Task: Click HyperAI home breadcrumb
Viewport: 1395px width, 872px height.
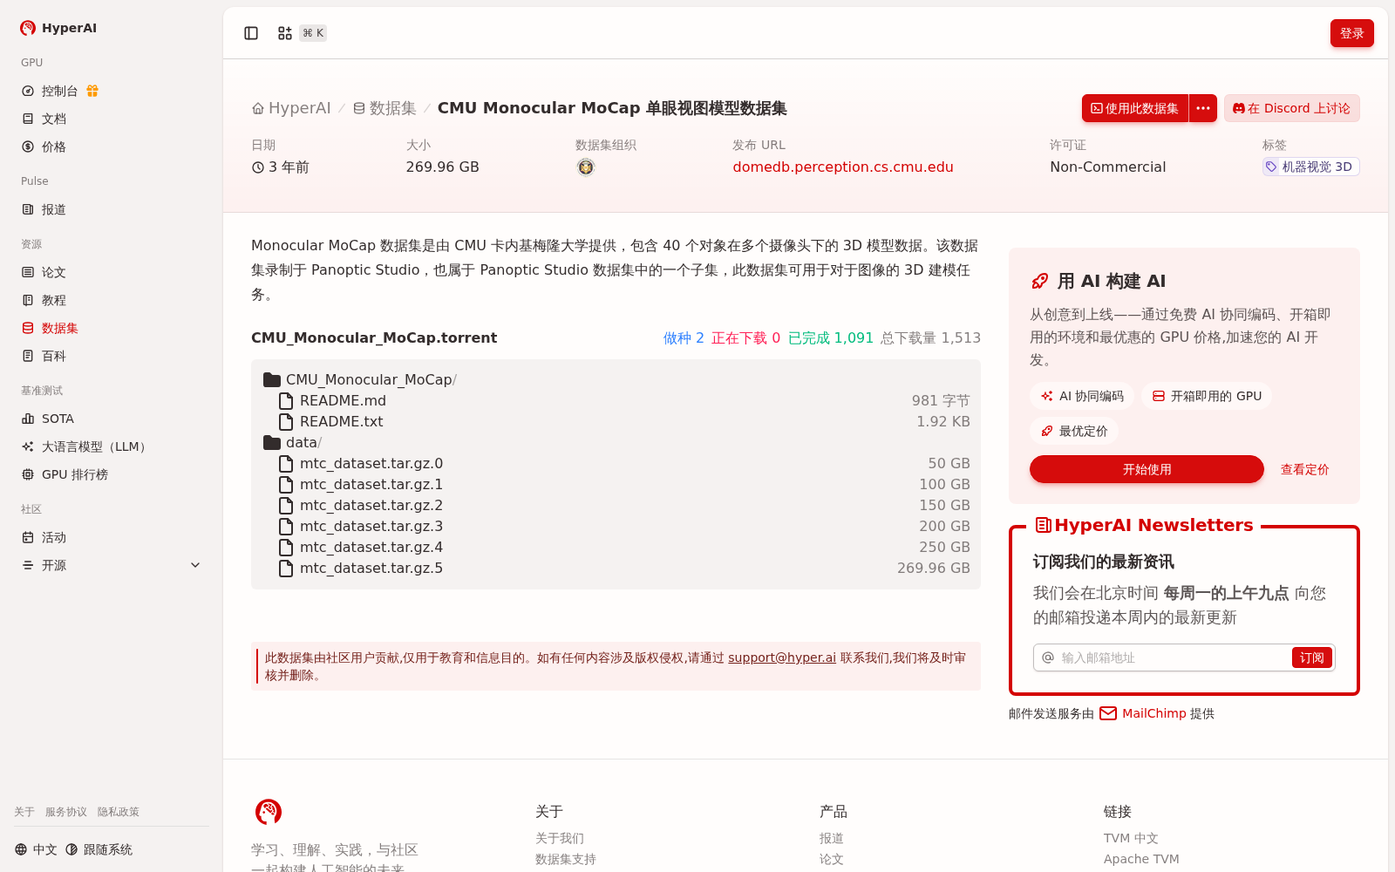Action: tap(291, 108)
